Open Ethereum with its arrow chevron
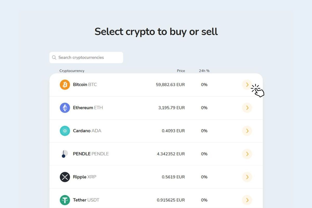 click(x=247, y=108)
